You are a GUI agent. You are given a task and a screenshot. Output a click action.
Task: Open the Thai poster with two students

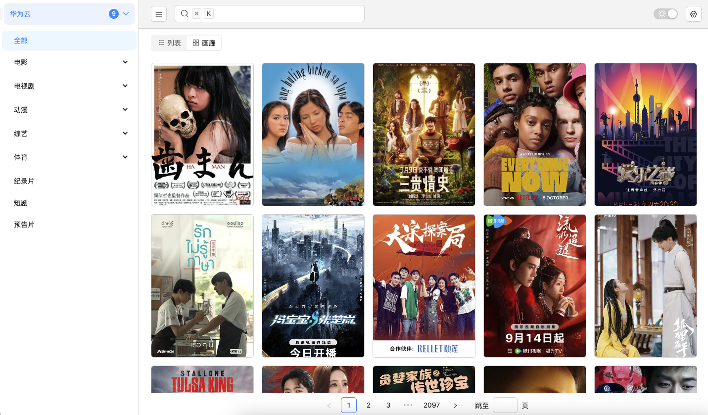202,286
